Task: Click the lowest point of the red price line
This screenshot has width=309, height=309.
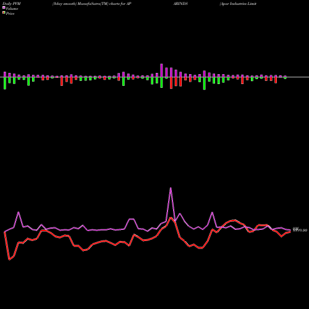Action: (x=9, y=260)
